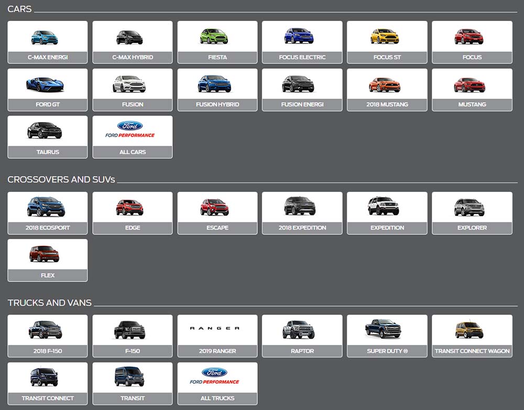The image size is (524, 410).
Task: Select the Transit van image
Action: 129,376
